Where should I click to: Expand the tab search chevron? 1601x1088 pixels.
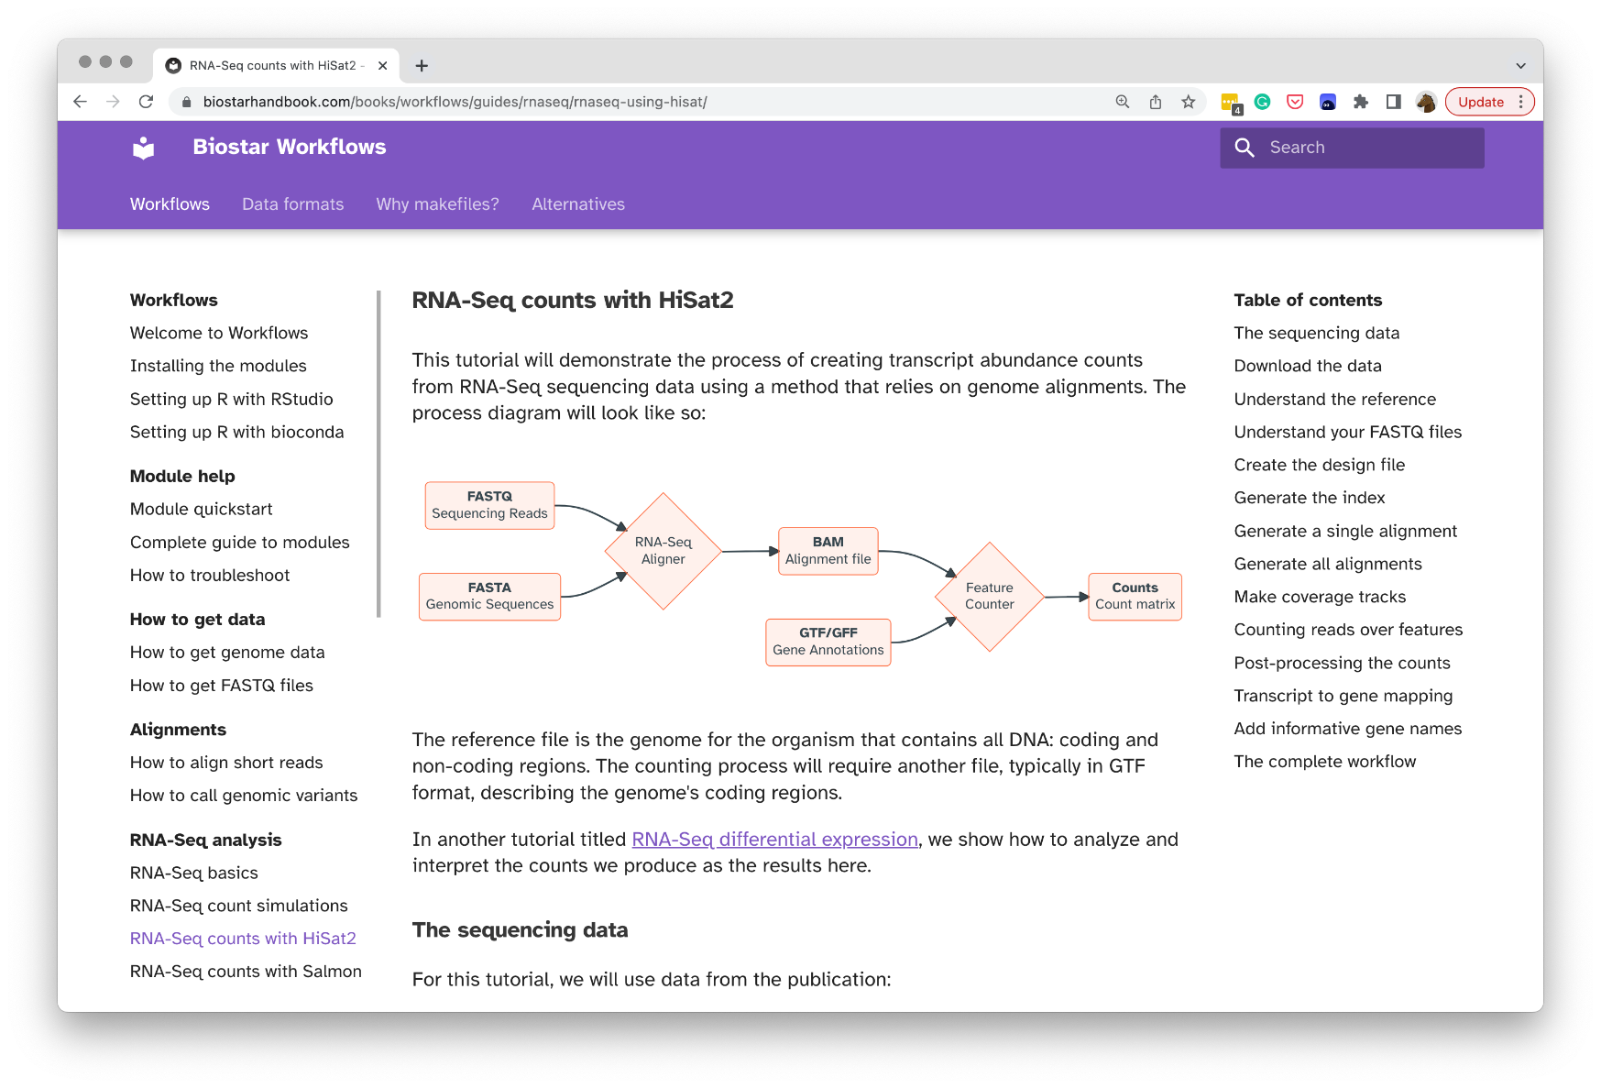coord(1520,66)
